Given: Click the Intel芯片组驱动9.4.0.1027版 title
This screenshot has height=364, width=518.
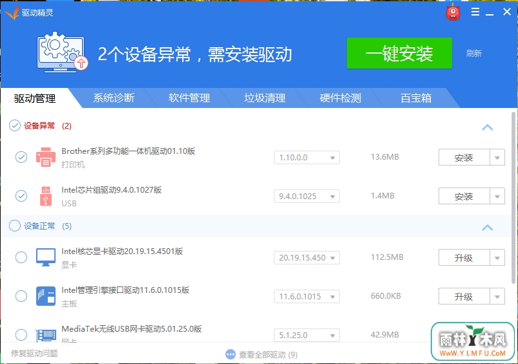Looking at the screenshot, I should 111,190.
